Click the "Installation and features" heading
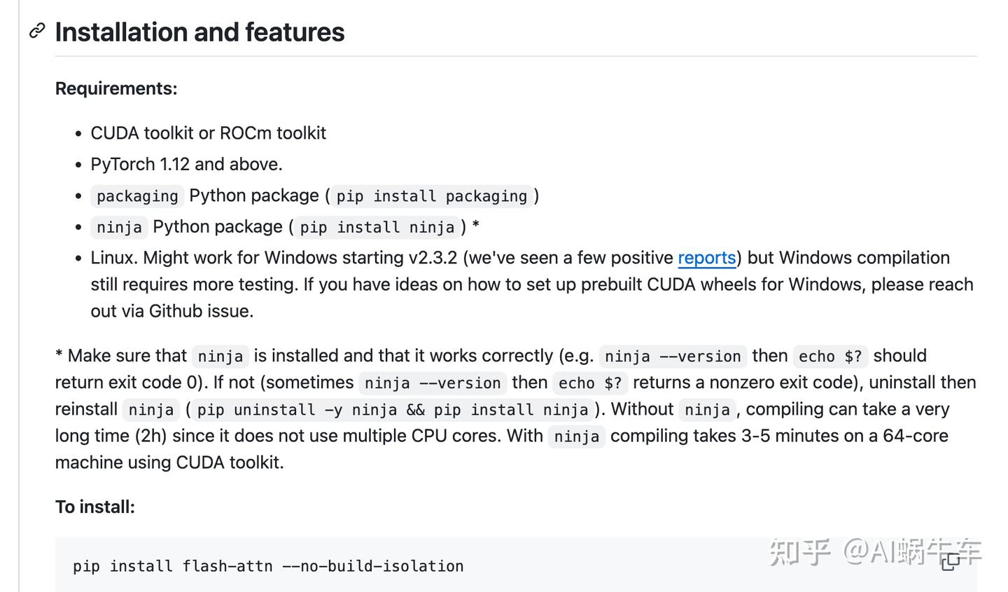1008x592 pixels. coord(199,32)
